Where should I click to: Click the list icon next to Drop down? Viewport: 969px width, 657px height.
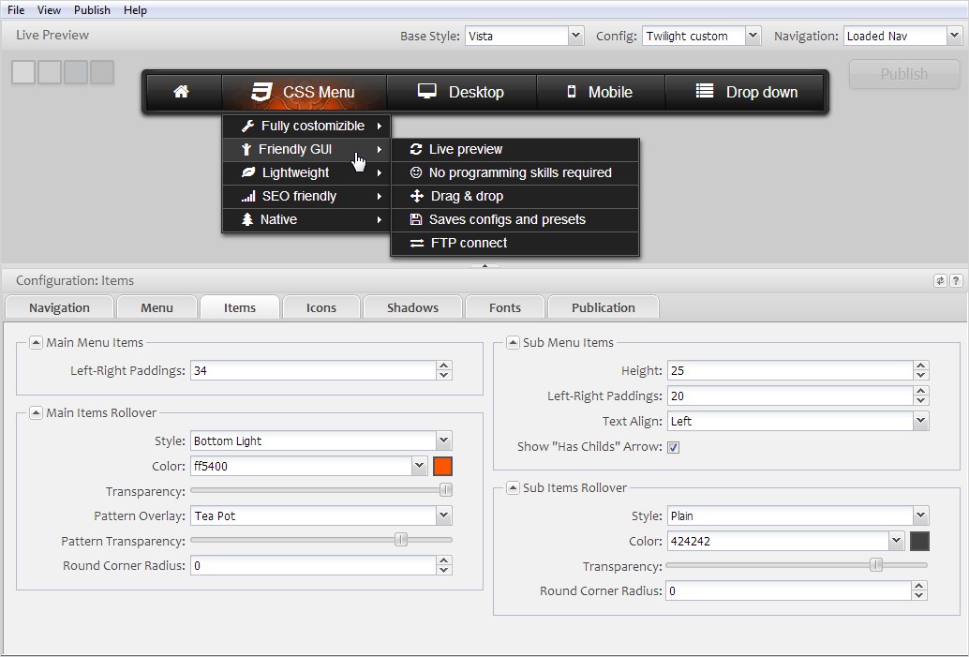[x=705, y=91]
